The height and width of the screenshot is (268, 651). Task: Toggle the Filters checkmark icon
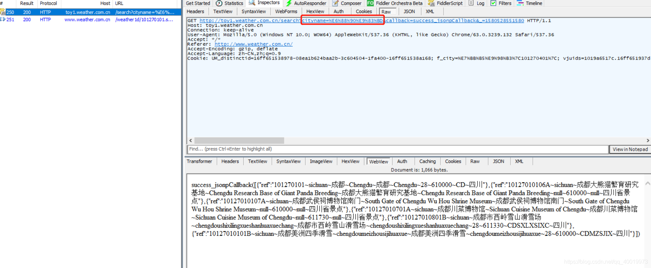click(493, 3)
